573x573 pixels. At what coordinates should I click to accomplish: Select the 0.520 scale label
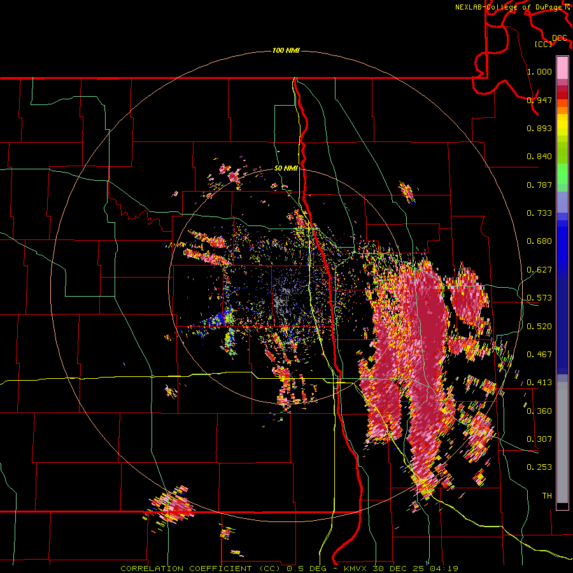coord(539,326)
